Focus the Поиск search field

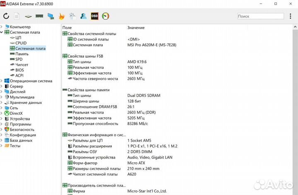point(261,16)
